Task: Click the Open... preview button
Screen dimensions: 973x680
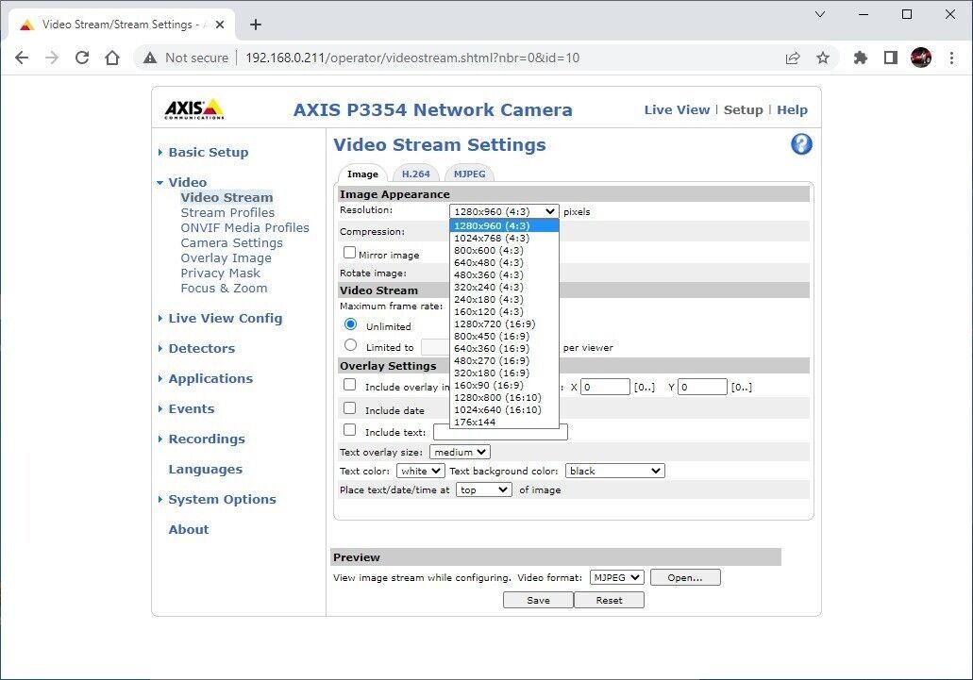Action: (685, 578)
